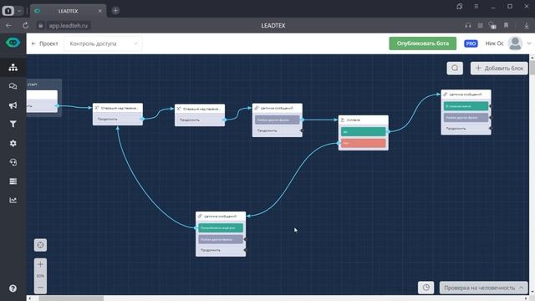The image size is (535, 301).
Task: Click the scroll-left arrow of horizontal scrollbar
Action: coord(30,298)
